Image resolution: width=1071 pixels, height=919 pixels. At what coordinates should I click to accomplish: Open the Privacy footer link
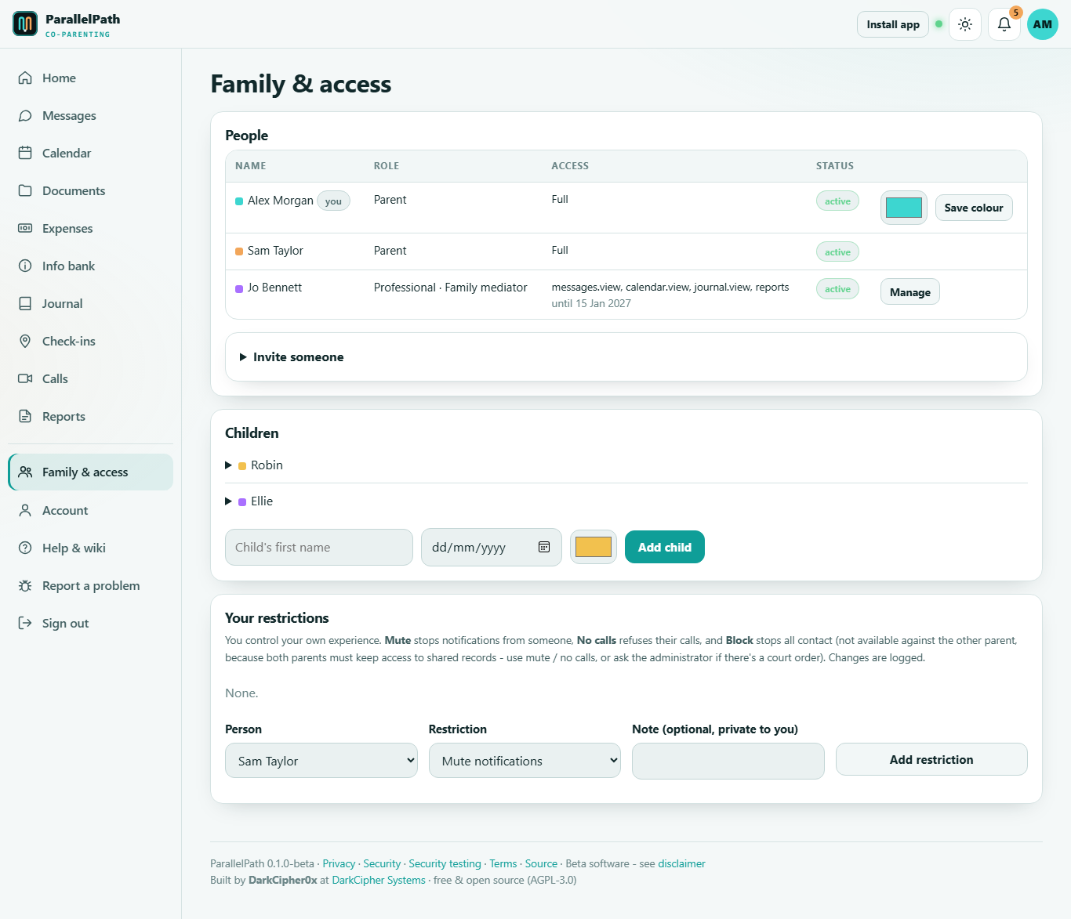pos(339,863)
